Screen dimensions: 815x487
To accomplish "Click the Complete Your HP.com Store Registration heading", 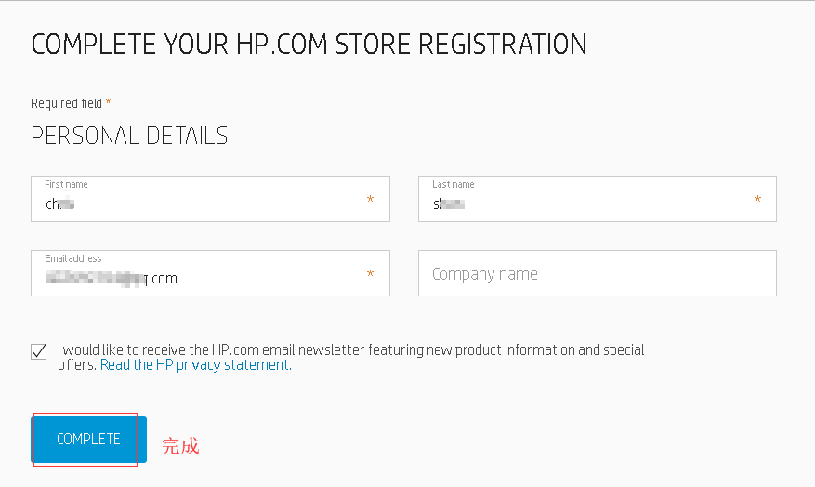I will (x=309, y=45).
